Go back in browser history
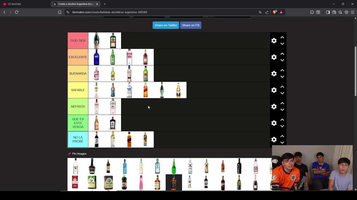 (4, 12)
